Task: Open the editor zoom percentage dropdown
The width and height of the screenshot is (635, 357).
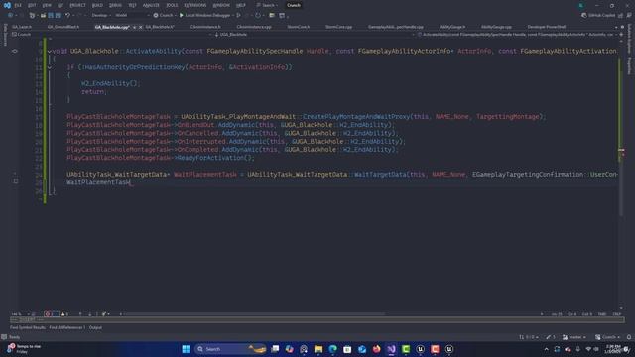Action: click(x=19, y=313)
